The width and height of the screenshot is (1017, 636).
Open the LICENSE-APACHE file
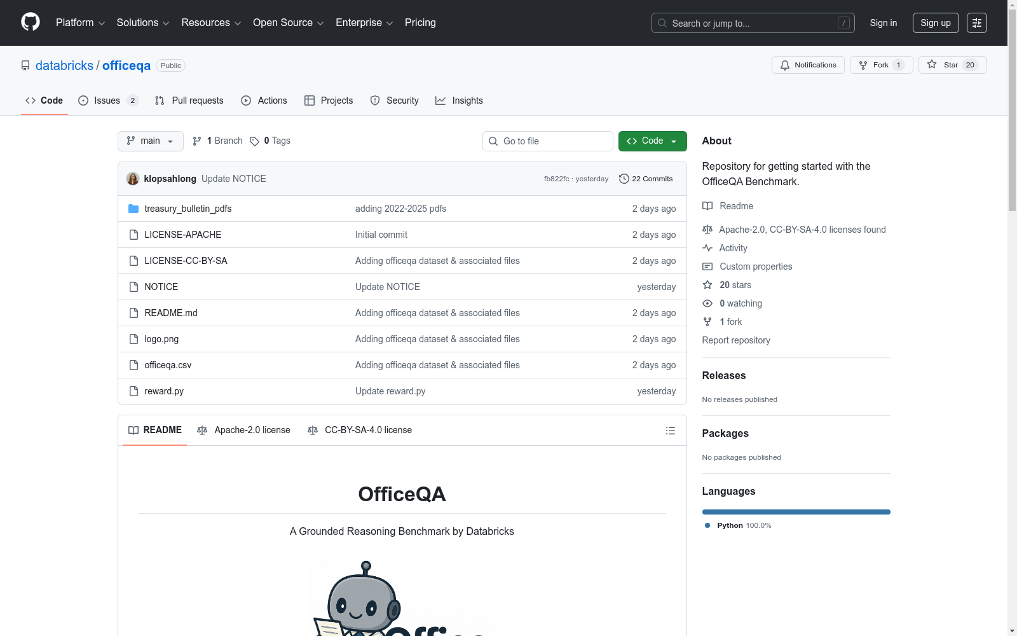[x=183, y=235]
